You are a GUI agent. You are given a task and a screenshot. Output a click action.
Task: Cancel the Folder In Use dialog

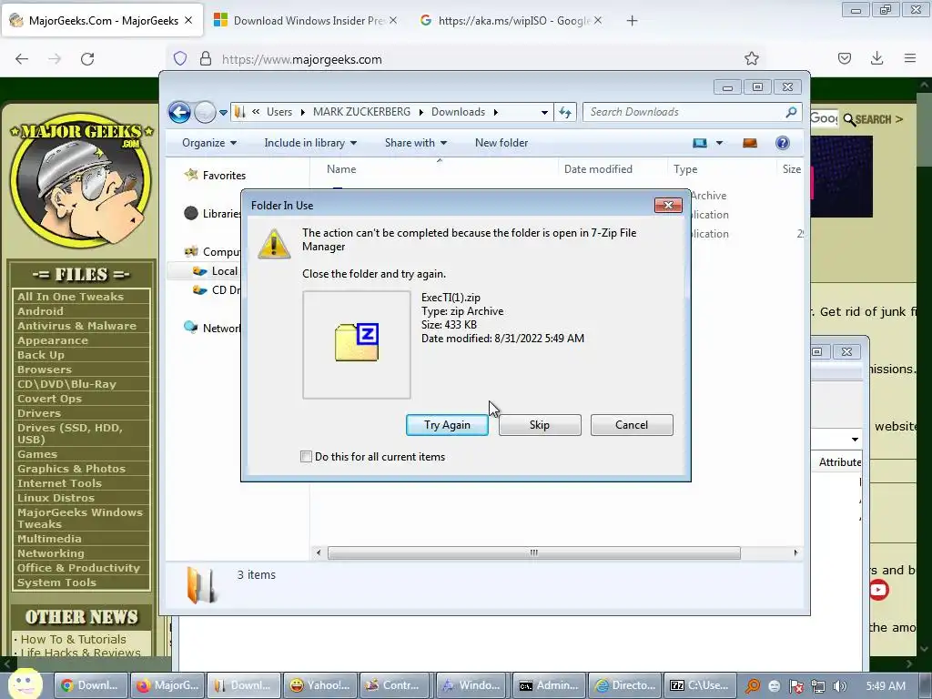click(632, 425)
